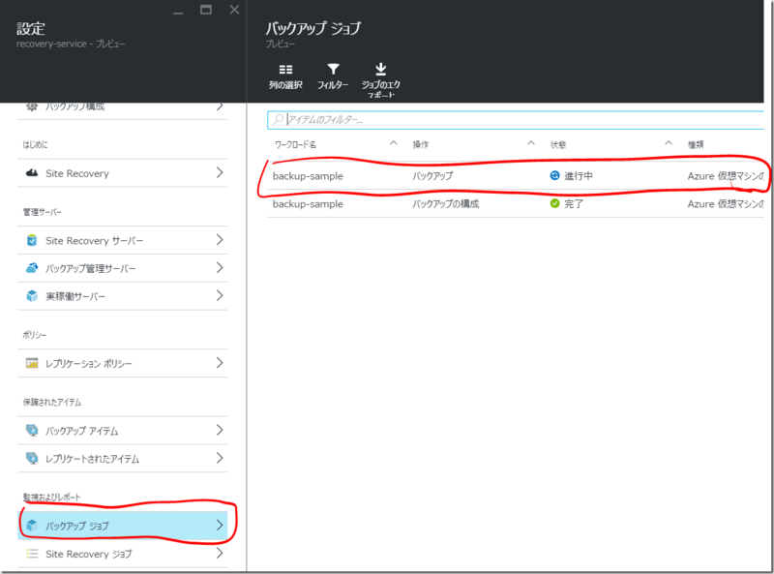Image resolution: width=774 pixels, height=574 pixels.
Task: Toggle sort arrow next to 状態
Action: [669, 143]
